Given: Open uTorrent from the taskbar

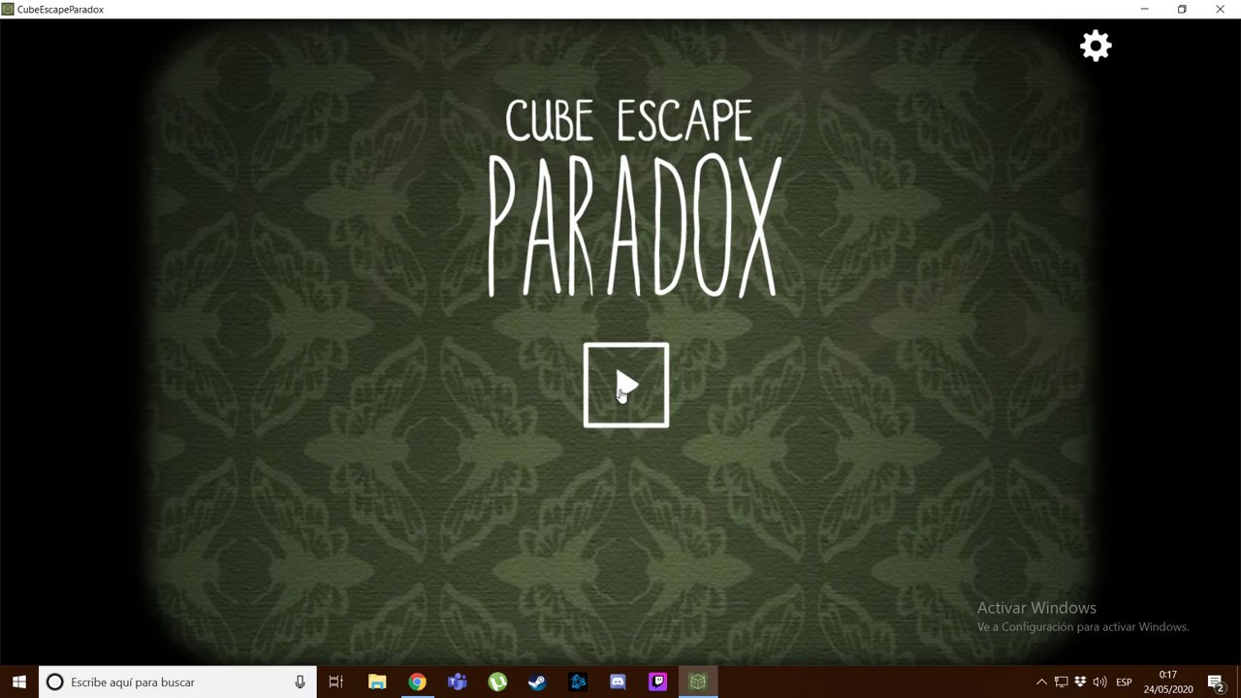Looking at the screenshot, I should point(497,682).
